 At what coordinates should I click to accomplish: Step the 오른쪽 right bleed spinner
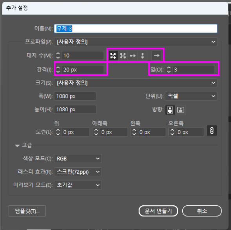pyautogui.click(x=172, y=132)
